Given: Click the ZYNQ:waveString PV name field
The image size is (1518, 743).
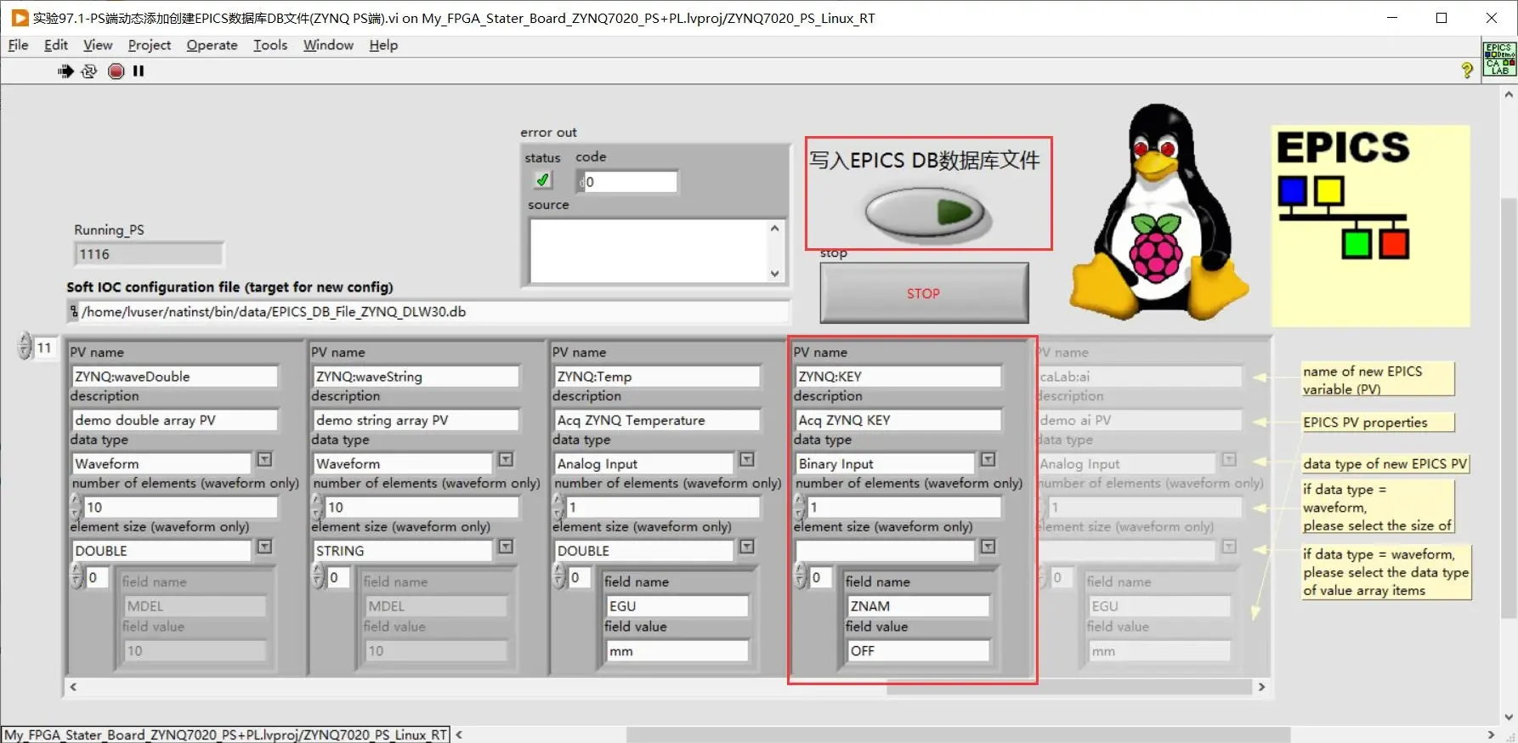Looking at the screenshot, I should [416, 377].
